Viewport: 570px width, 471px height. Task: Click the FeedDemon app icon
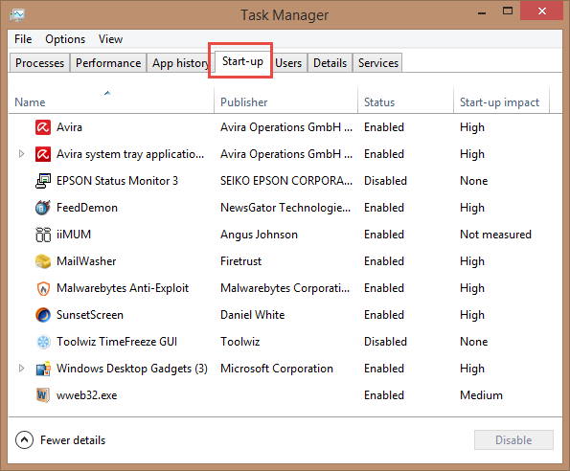click(x=43, y=208)
